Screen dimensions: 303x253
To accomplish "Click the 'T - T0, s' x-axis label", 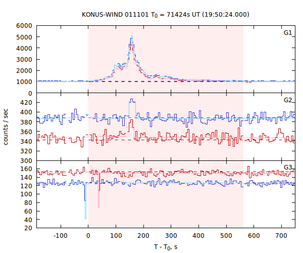I will click(x=166, y=247).
